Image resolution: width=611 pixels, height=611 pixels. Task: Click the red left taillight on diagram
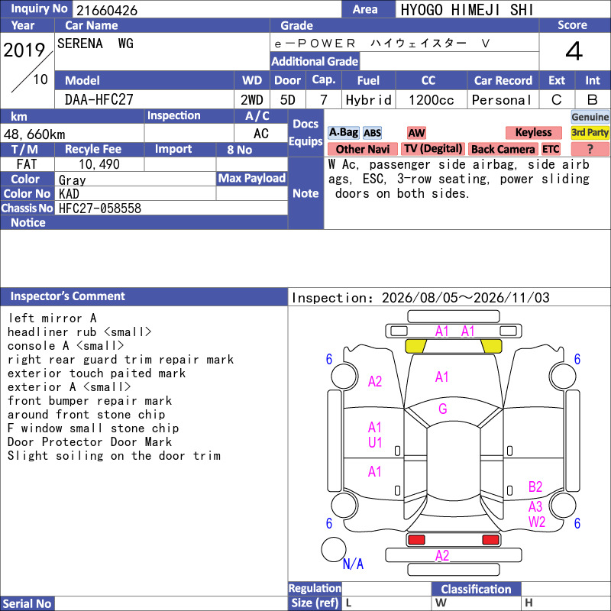416,540
